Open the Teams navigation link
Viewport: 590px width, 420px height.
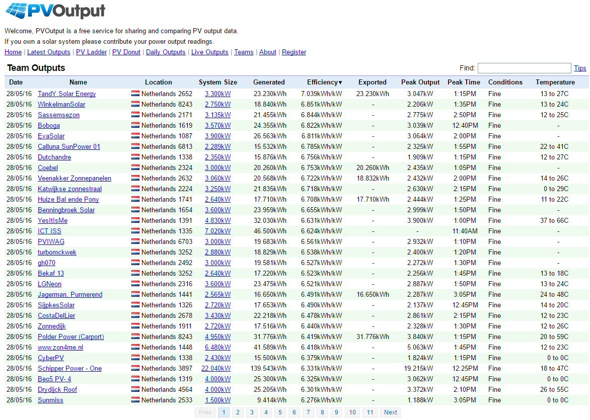[x=244, y=52]
